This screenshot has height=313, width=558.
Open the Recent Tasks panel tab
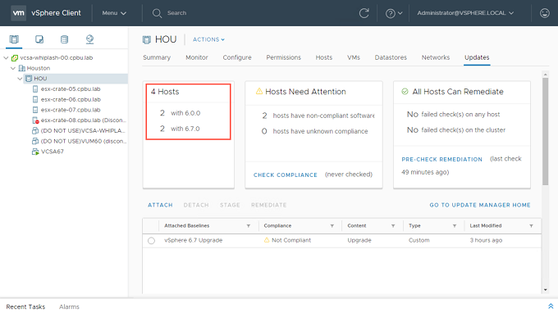(25, 306)
